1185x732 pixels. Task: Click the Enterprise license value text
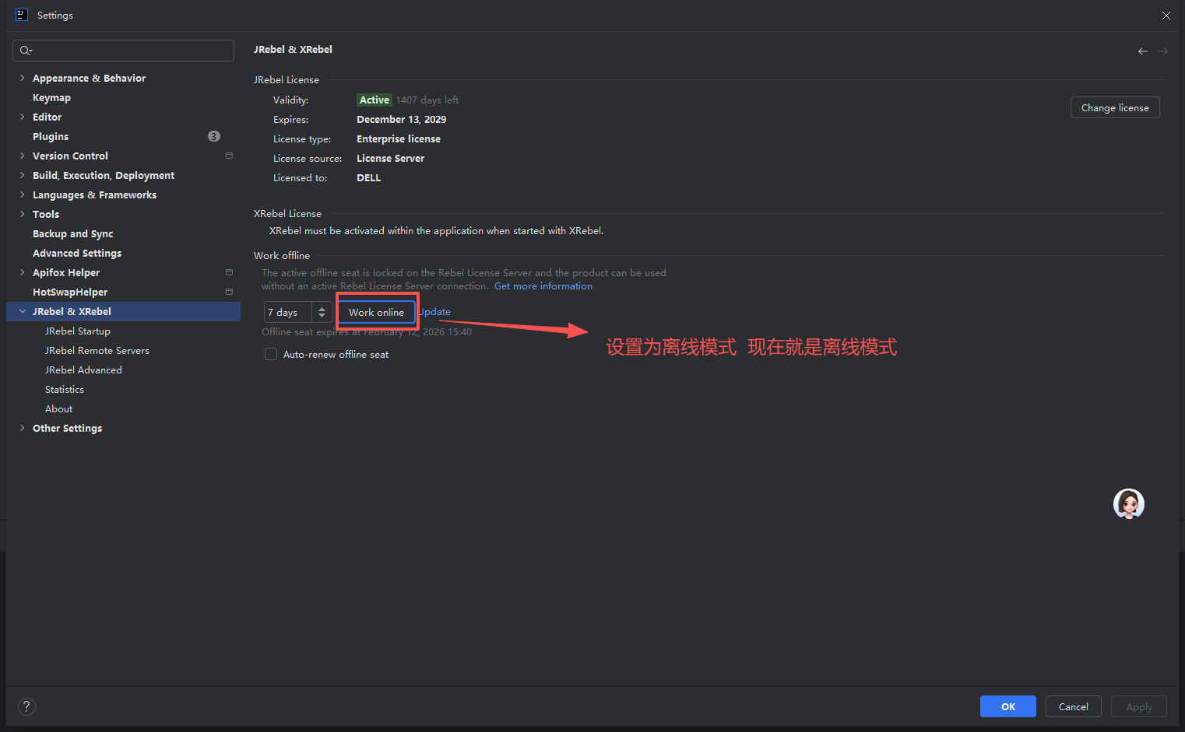399,138
